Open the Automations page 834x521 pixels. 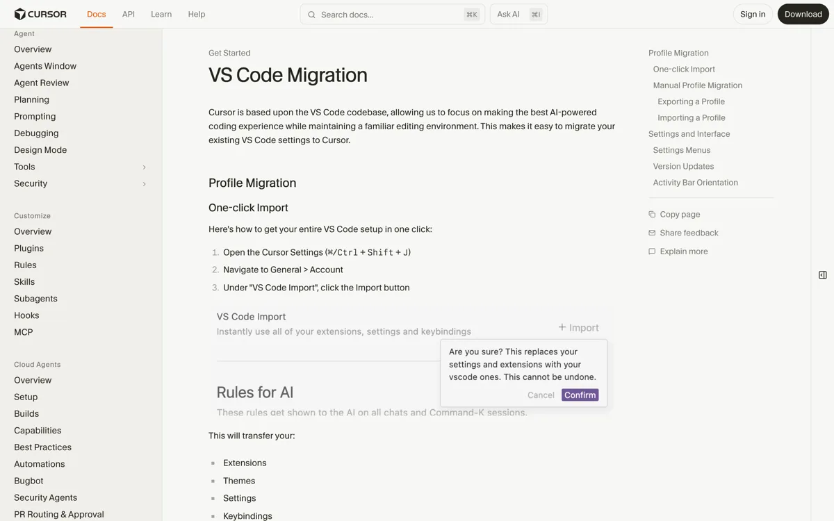tap(40, 464)
